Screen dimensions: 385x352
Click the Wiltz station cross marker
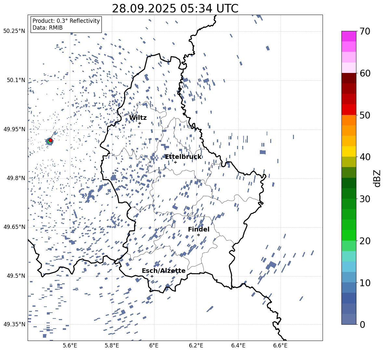[140, 123]
